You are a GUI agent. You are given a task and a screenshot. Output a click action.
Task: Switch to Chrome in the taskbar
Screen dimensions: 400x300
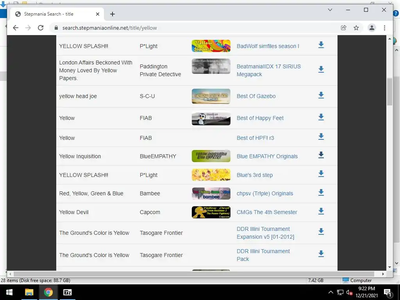coord(48,292)
